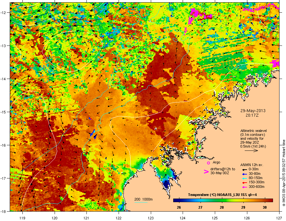Viewport: 286px width, 221px height.
Task: Click the longitude axis label 123
Action: (x=151, y=218)
